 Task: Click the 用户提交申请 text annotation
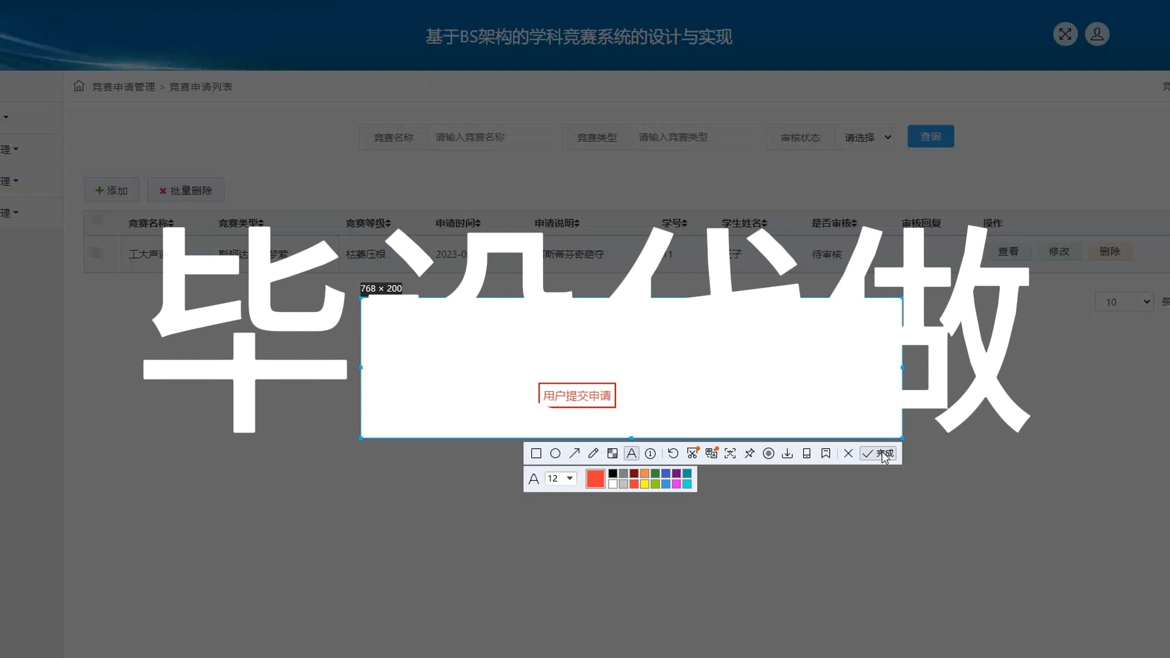pos(577,395)
